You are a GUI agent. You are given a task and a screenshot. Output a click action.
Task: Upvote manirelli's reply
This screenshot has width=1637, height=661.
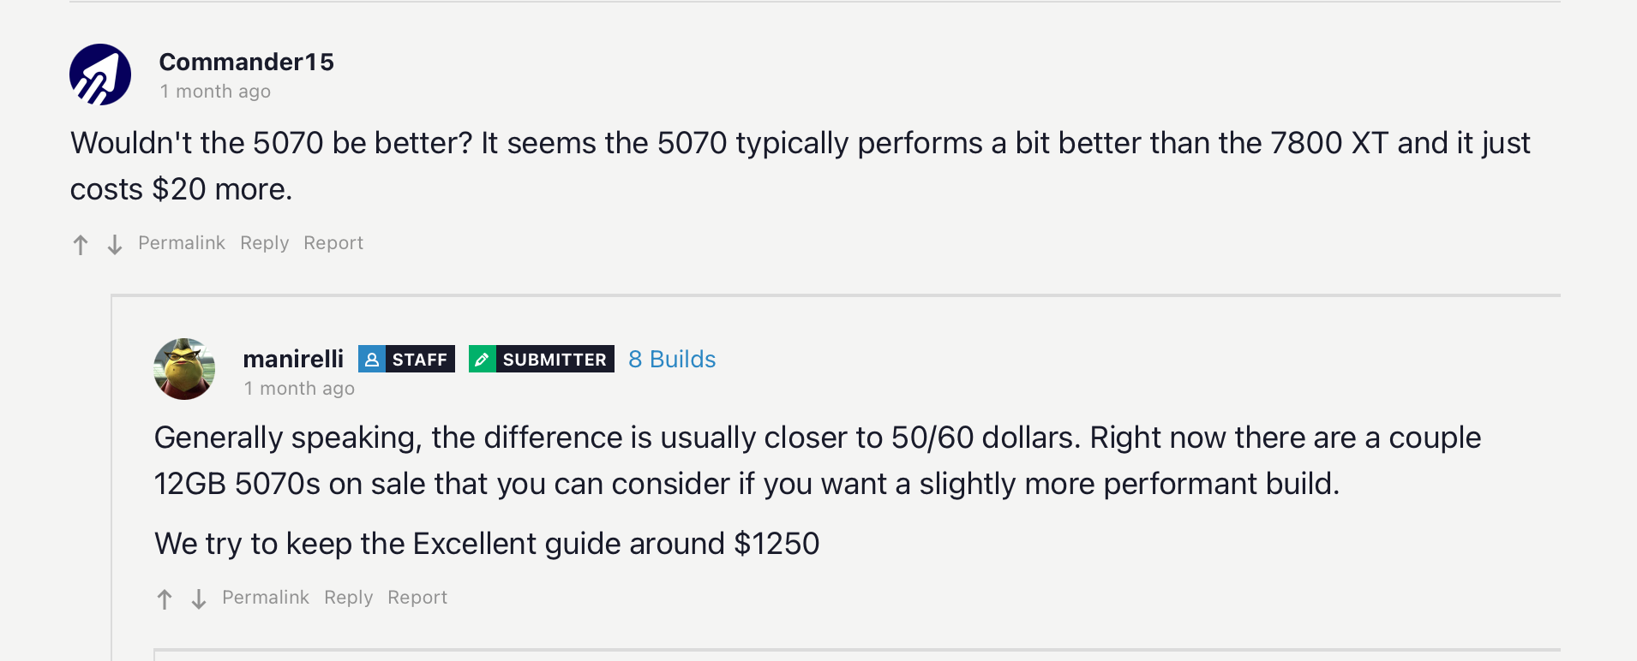(x=164, y=598)
